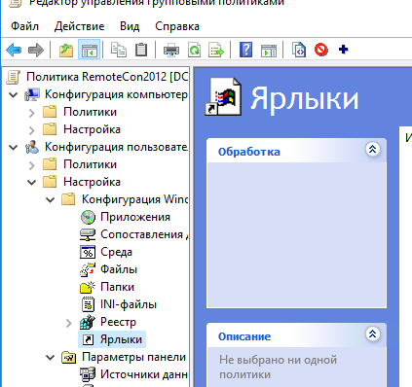Image resolution: width=412 pixels, height=387 pixels.
Task: Select the Среда tree item
Action: (x=116, y=252)
